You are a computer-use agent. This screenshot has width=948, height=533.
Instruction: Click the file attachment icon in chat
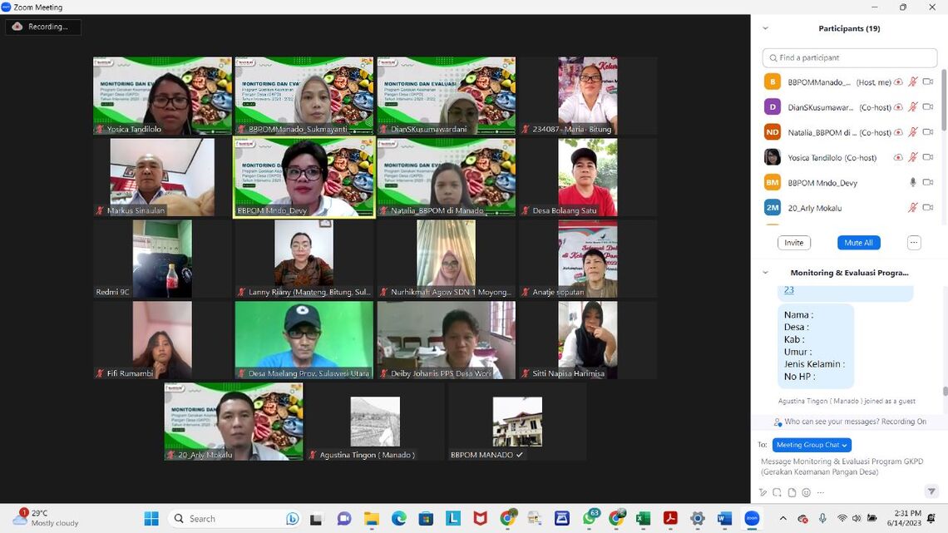point(792,492)
